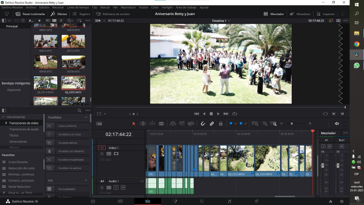The image size is (364, 205).
Task: Toggle timeline Snapping magnet
Action: coord(203,124)
